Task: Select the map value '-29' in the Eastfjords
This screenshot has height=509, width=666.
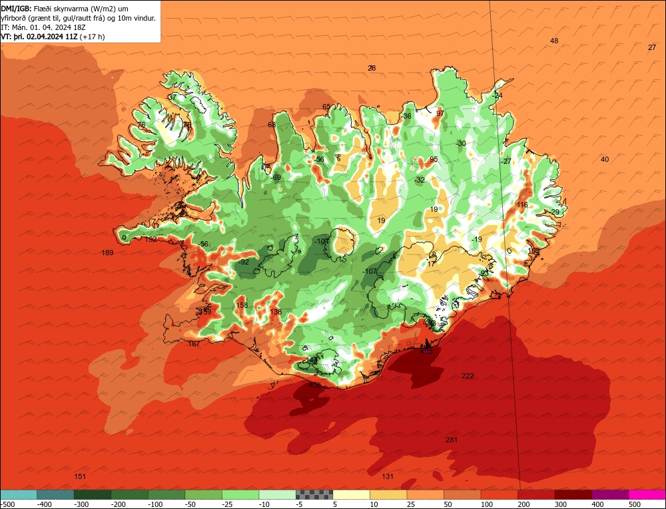Action: [x=554, y=212]
